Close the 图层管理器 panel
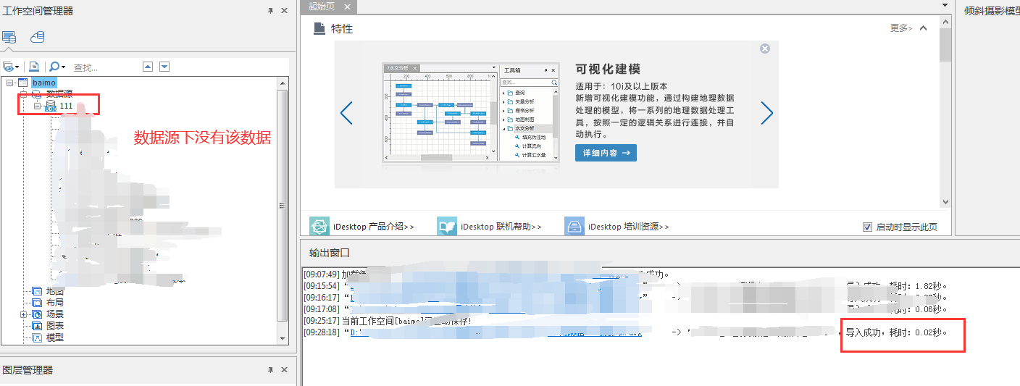 pos(285,370)
